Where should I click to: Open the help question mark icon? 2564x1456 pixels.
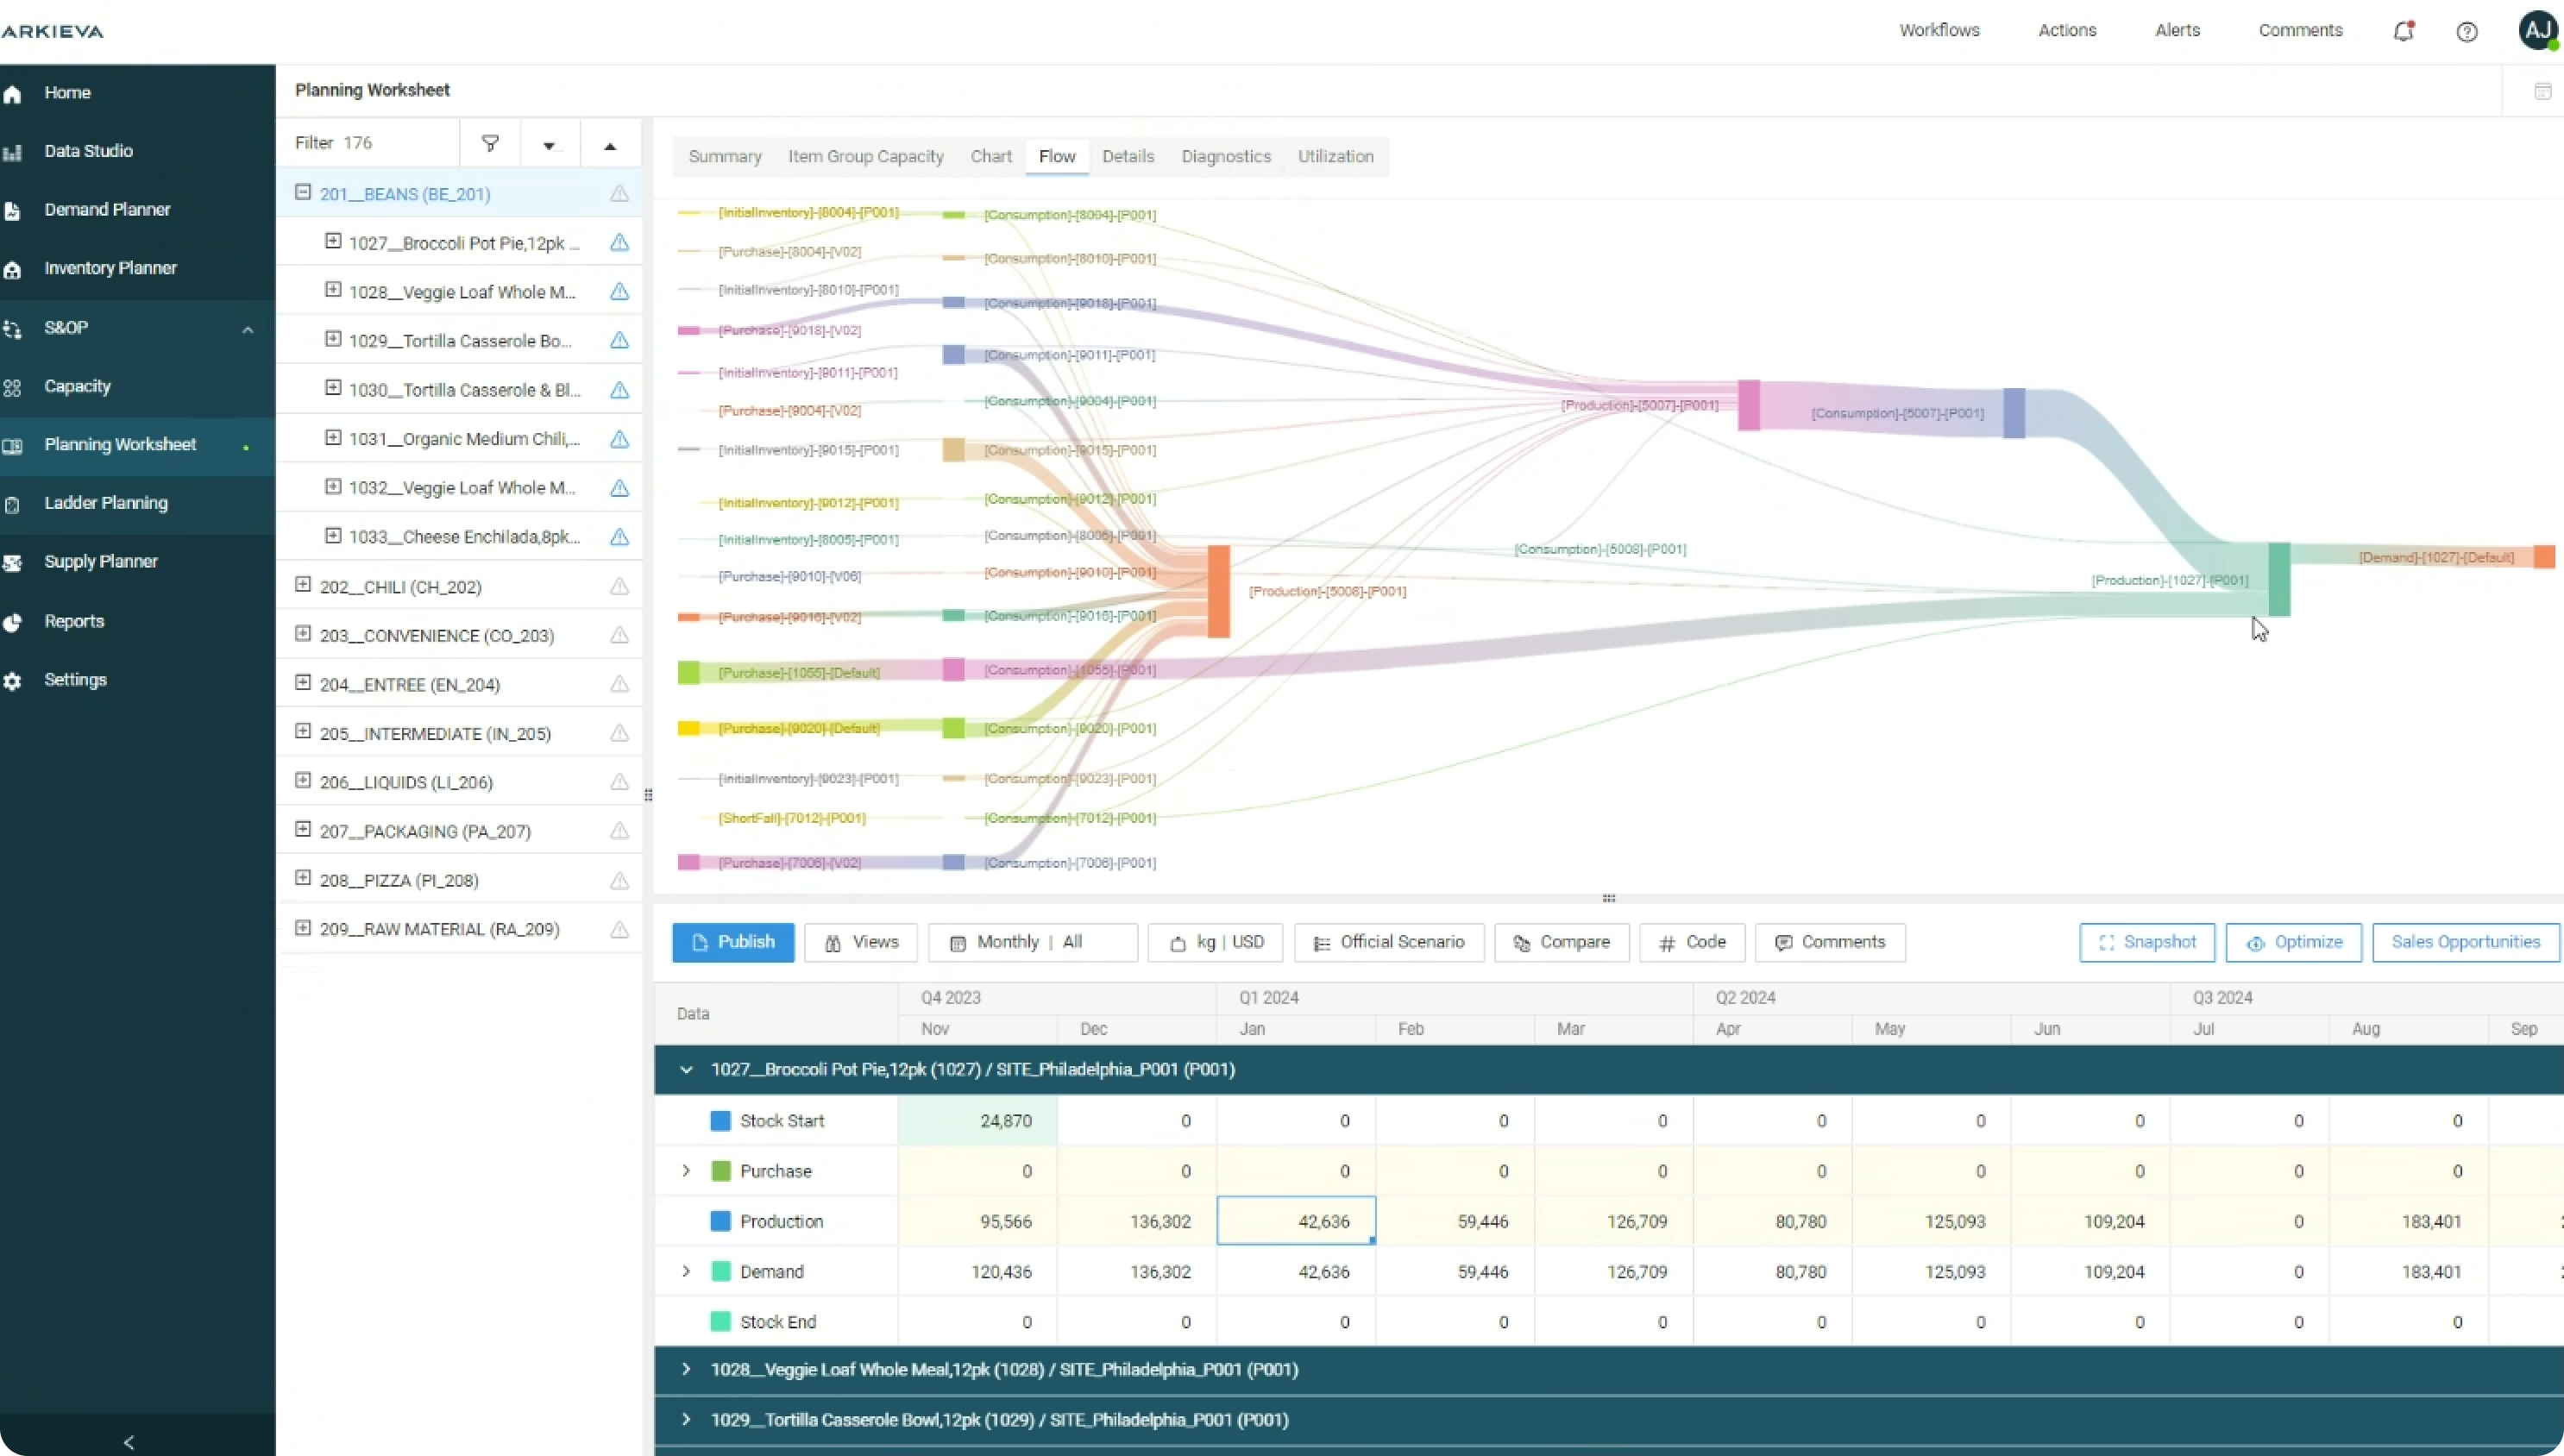2467,31
